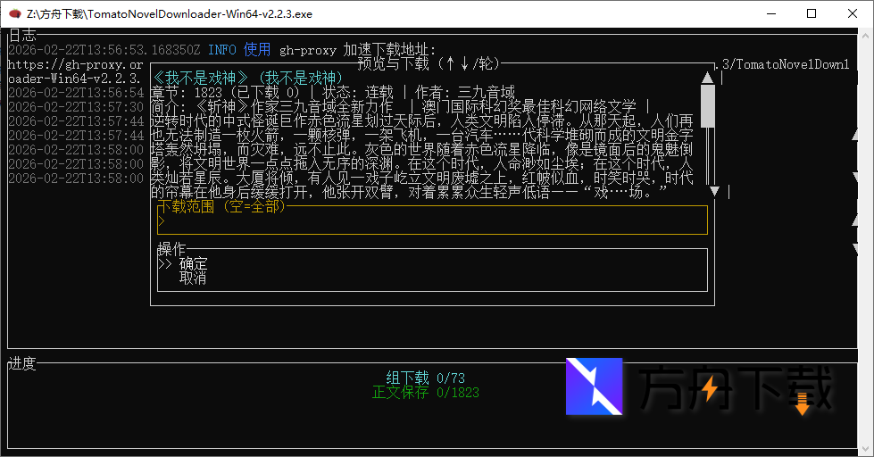Image resolution: width=874 pixels, height=457 pixels.
Task: Click the 组下载 0/73 progress line
Action: pyautogui.click(x=425, y=378)
